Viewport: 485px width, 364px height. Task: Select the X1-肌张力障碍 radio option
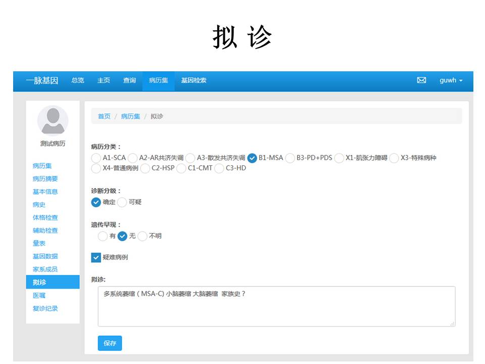pyautogui.click(x=339, y=158)
